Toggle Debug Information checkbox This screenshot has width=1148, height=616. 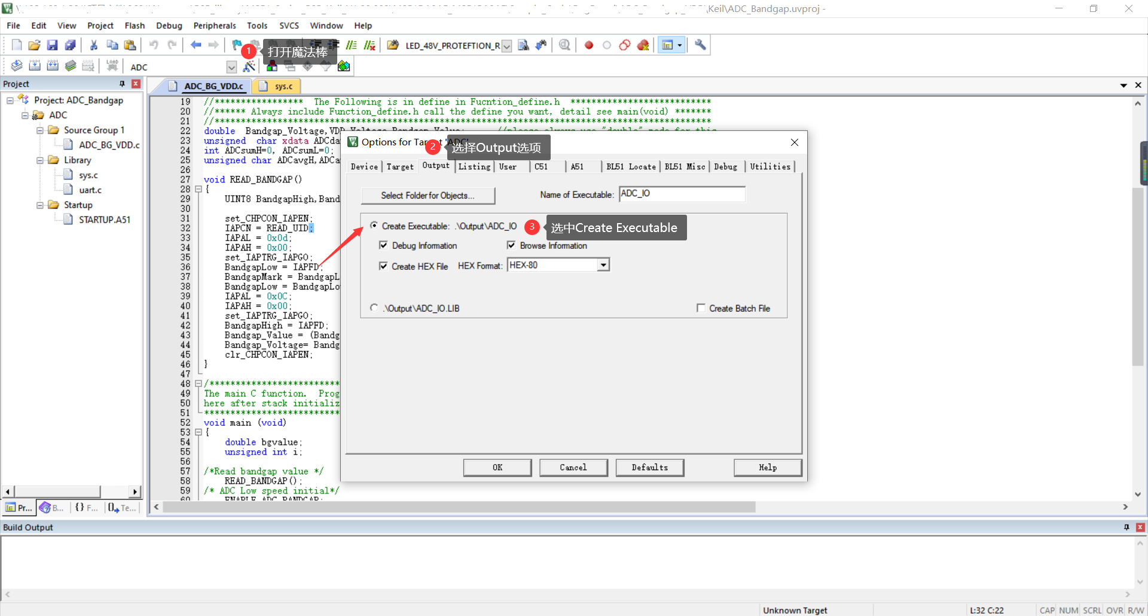pyautogui.click(x=383, y=245)
